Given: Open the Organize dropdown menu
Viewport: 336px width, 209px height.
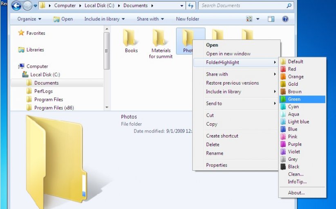Looking at the screenshot, I should tap(29, 19).
